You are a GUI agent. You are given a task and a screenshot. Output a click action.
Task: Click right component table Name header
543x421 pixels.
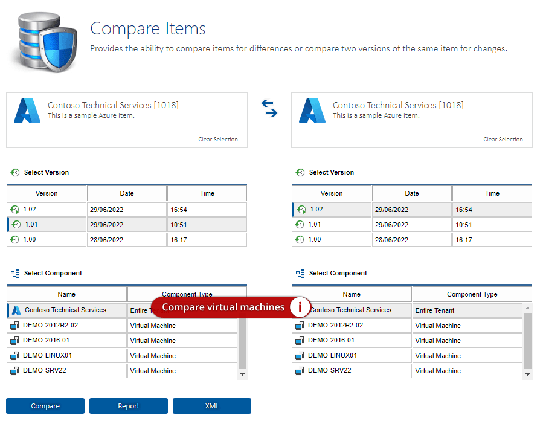(x=352, y=294)
